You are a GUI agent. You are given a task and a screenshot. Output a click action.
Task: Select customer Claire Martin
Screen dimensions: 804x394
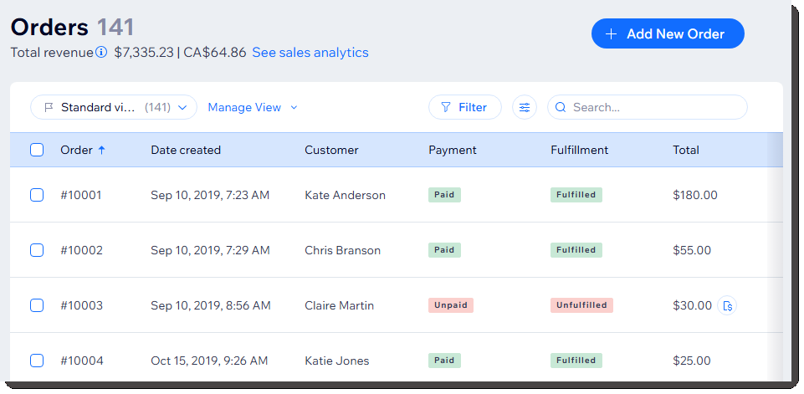tap(339, 306)
